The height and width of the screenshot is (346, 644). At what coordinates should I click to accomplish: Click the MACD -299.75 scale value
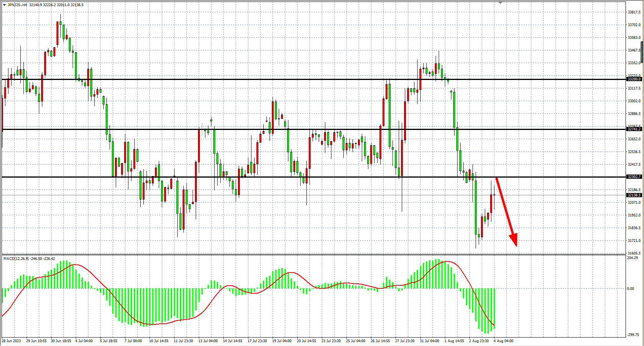(632, 335)
